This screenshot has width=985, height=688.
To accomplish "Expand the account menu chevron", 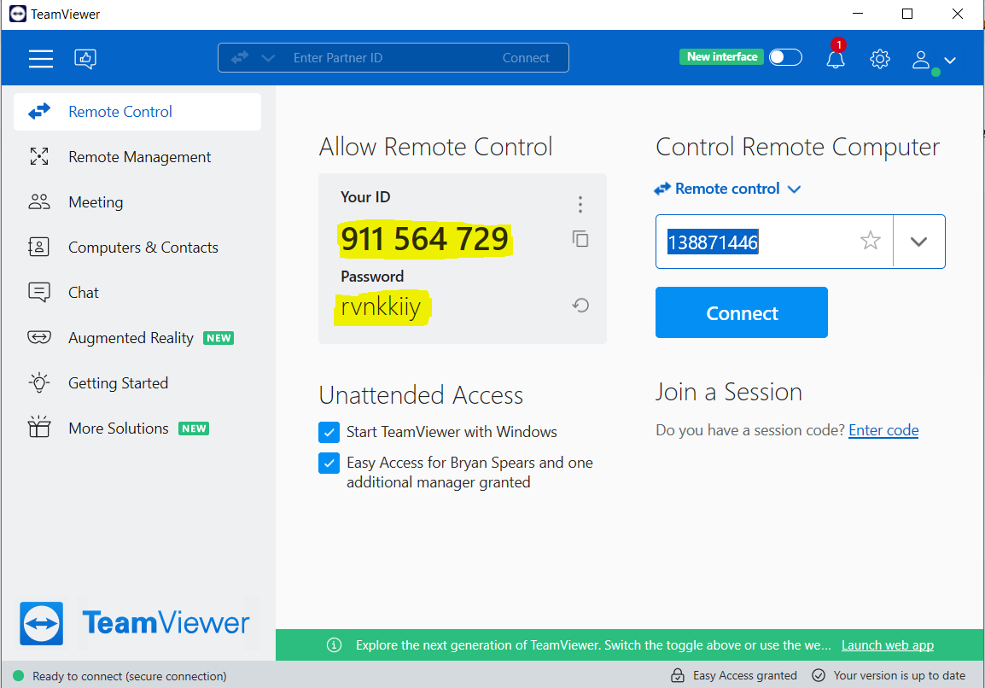I will click(950, 61).
